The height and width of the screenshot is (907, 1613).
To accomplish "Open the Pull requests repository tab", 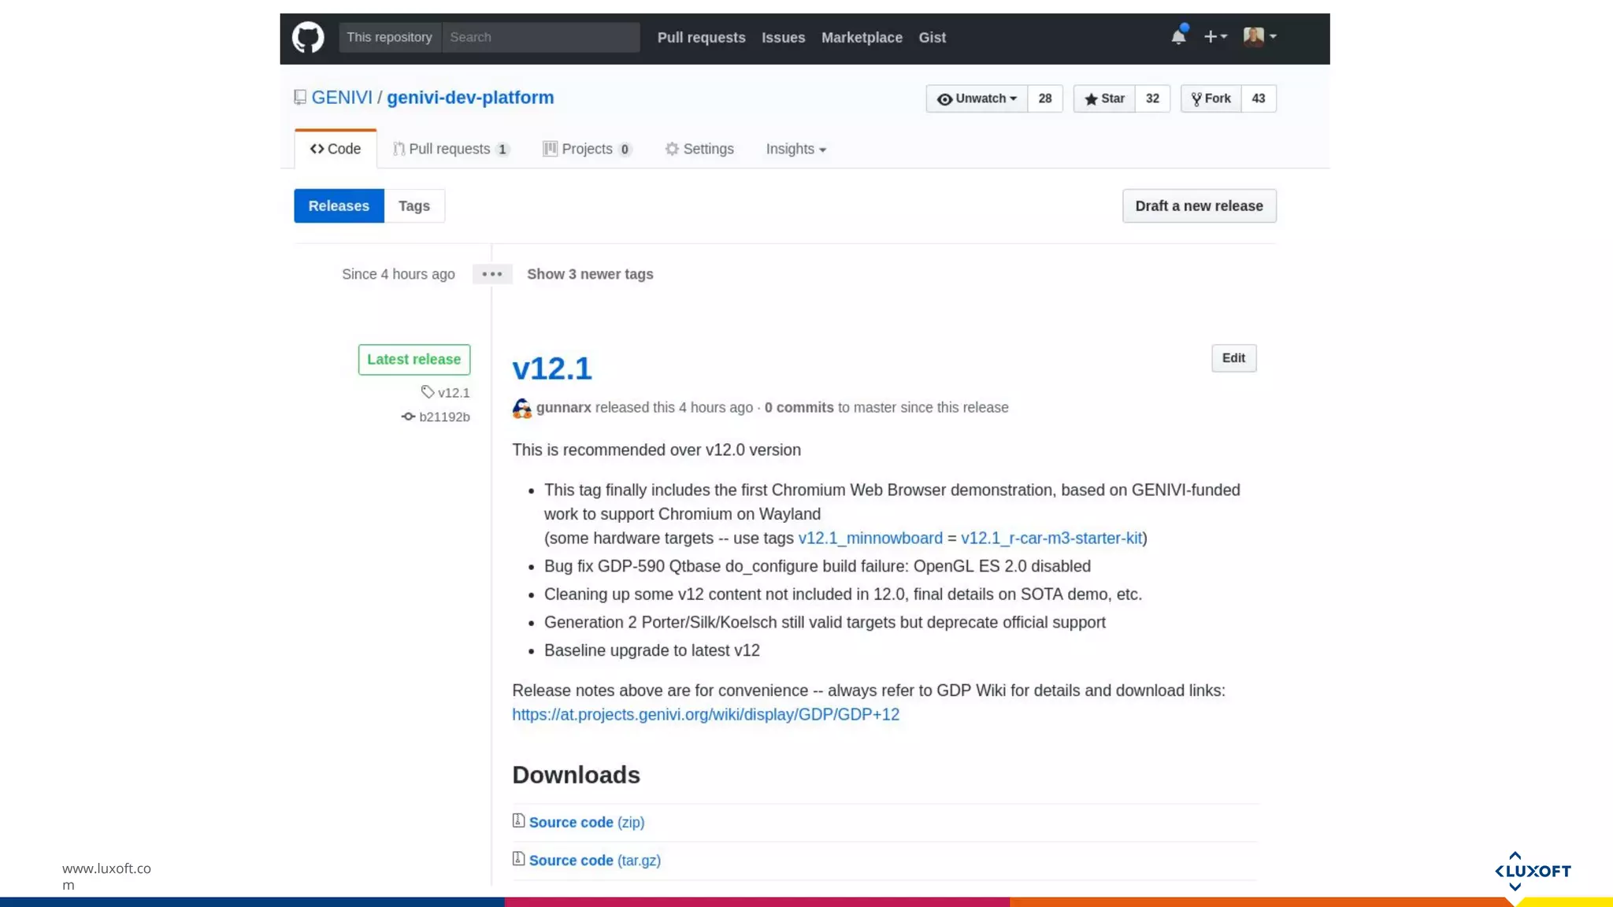I will pyautogui.click(x=451, y=149).
